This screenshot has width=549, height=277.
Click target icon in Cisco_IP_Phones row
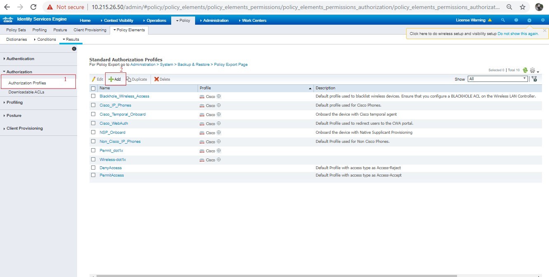click(x=219, y=105)
